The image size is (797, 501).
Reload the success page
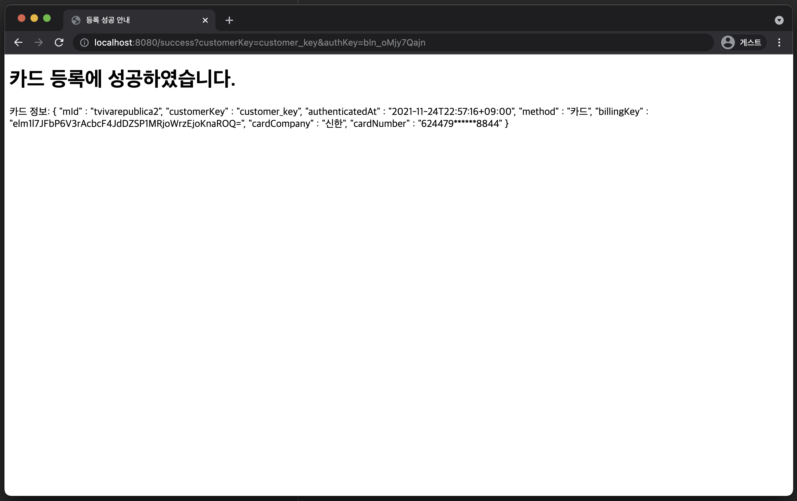[x=59, y=42]
